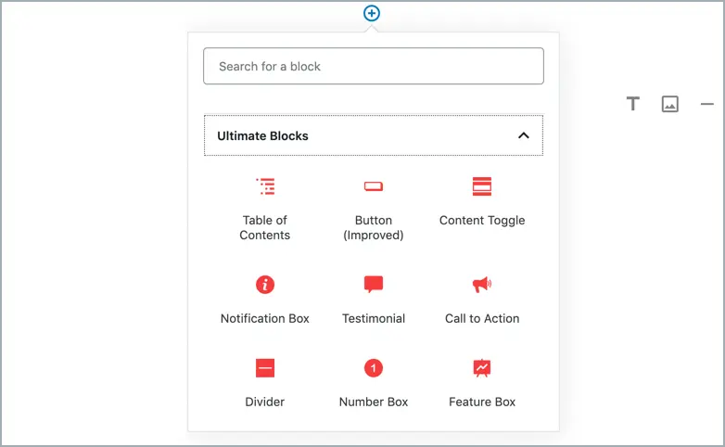This screenshot has width=725, height=447.
Task: Select the Button (Improved) block icon
Action: click(374, 186)
